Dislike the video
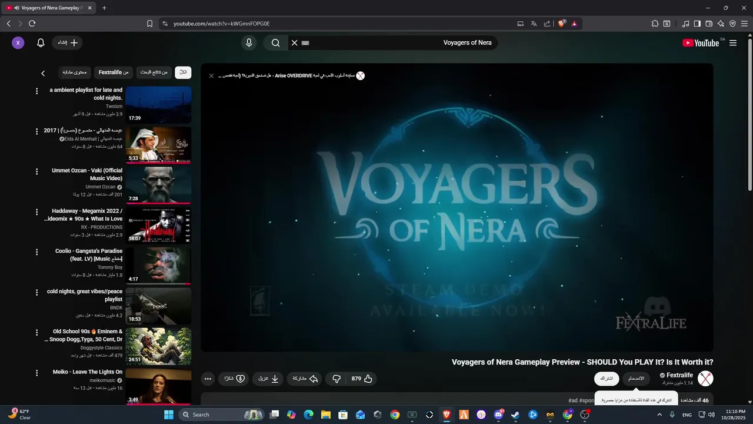The width and height of the screenshot is (753, 424). 336,379
